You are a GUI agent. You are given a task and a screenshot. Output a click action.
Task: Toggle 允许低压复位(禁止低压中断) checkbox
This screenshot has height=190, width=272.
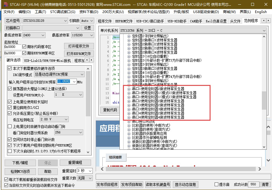click(10, 113)
